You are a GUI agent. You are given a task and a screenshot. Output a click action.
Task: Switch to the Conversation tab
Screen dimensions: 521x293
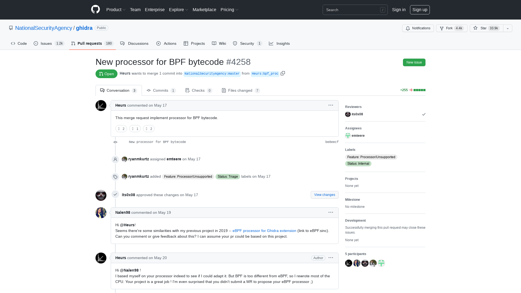click(x=119, y=90)
